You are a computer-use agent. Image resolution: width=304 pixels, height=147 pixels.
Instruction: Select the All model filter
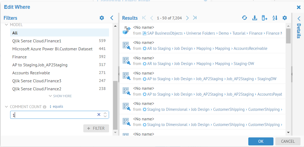click(59, 33)
